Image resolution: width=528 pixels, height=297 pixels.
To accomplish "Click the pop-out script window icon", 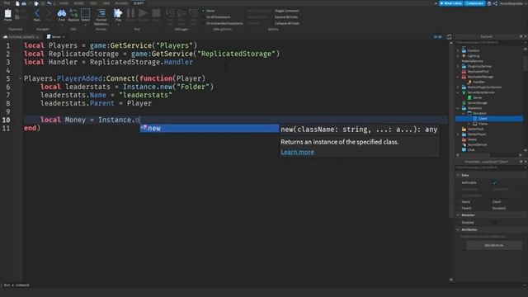I will (x=449, y=36).
